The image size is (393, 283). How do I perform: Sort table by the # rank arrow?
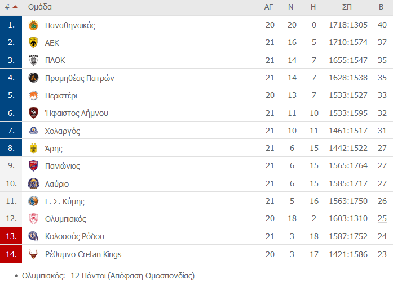click(x=11, y=7)
